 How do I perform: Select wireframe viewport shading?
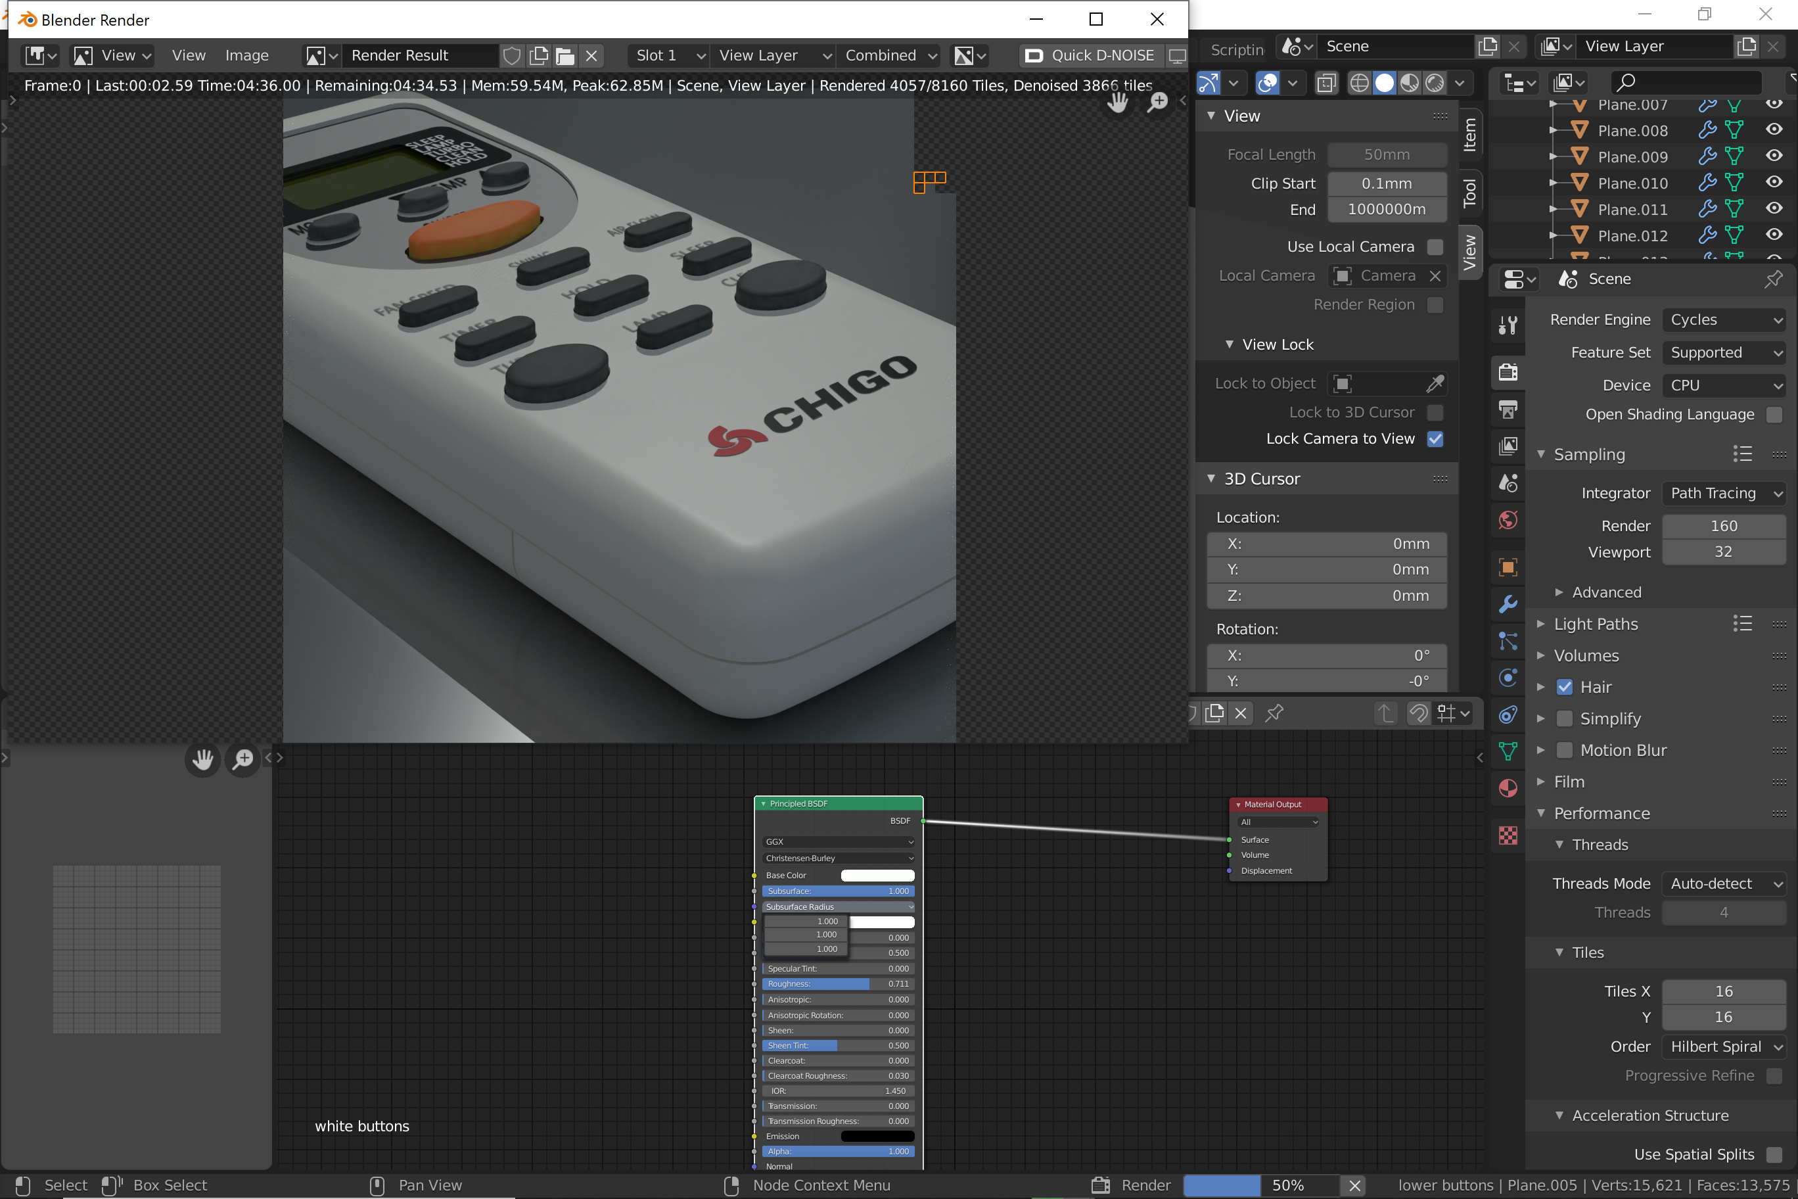(x=1359, y=83)
